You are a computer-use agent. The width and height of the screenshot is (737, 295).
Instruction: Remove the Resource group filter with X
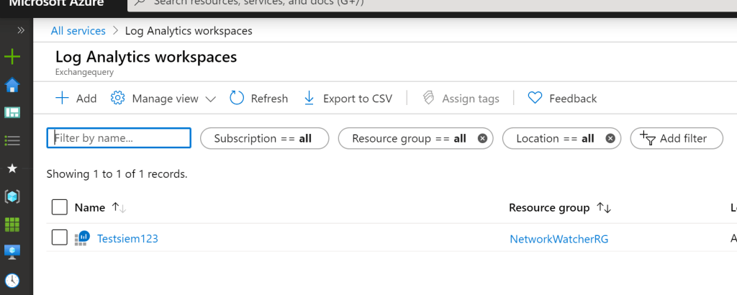click(x=482, y=138)
